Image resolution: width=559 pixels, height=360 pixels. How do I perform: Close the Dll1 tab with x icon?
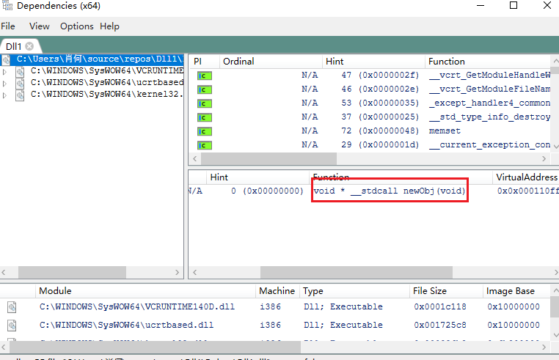(29, 45)
